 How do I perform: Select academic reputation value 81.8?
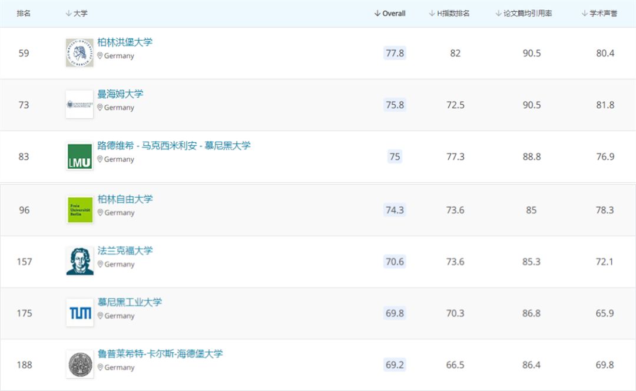(605, 105)
